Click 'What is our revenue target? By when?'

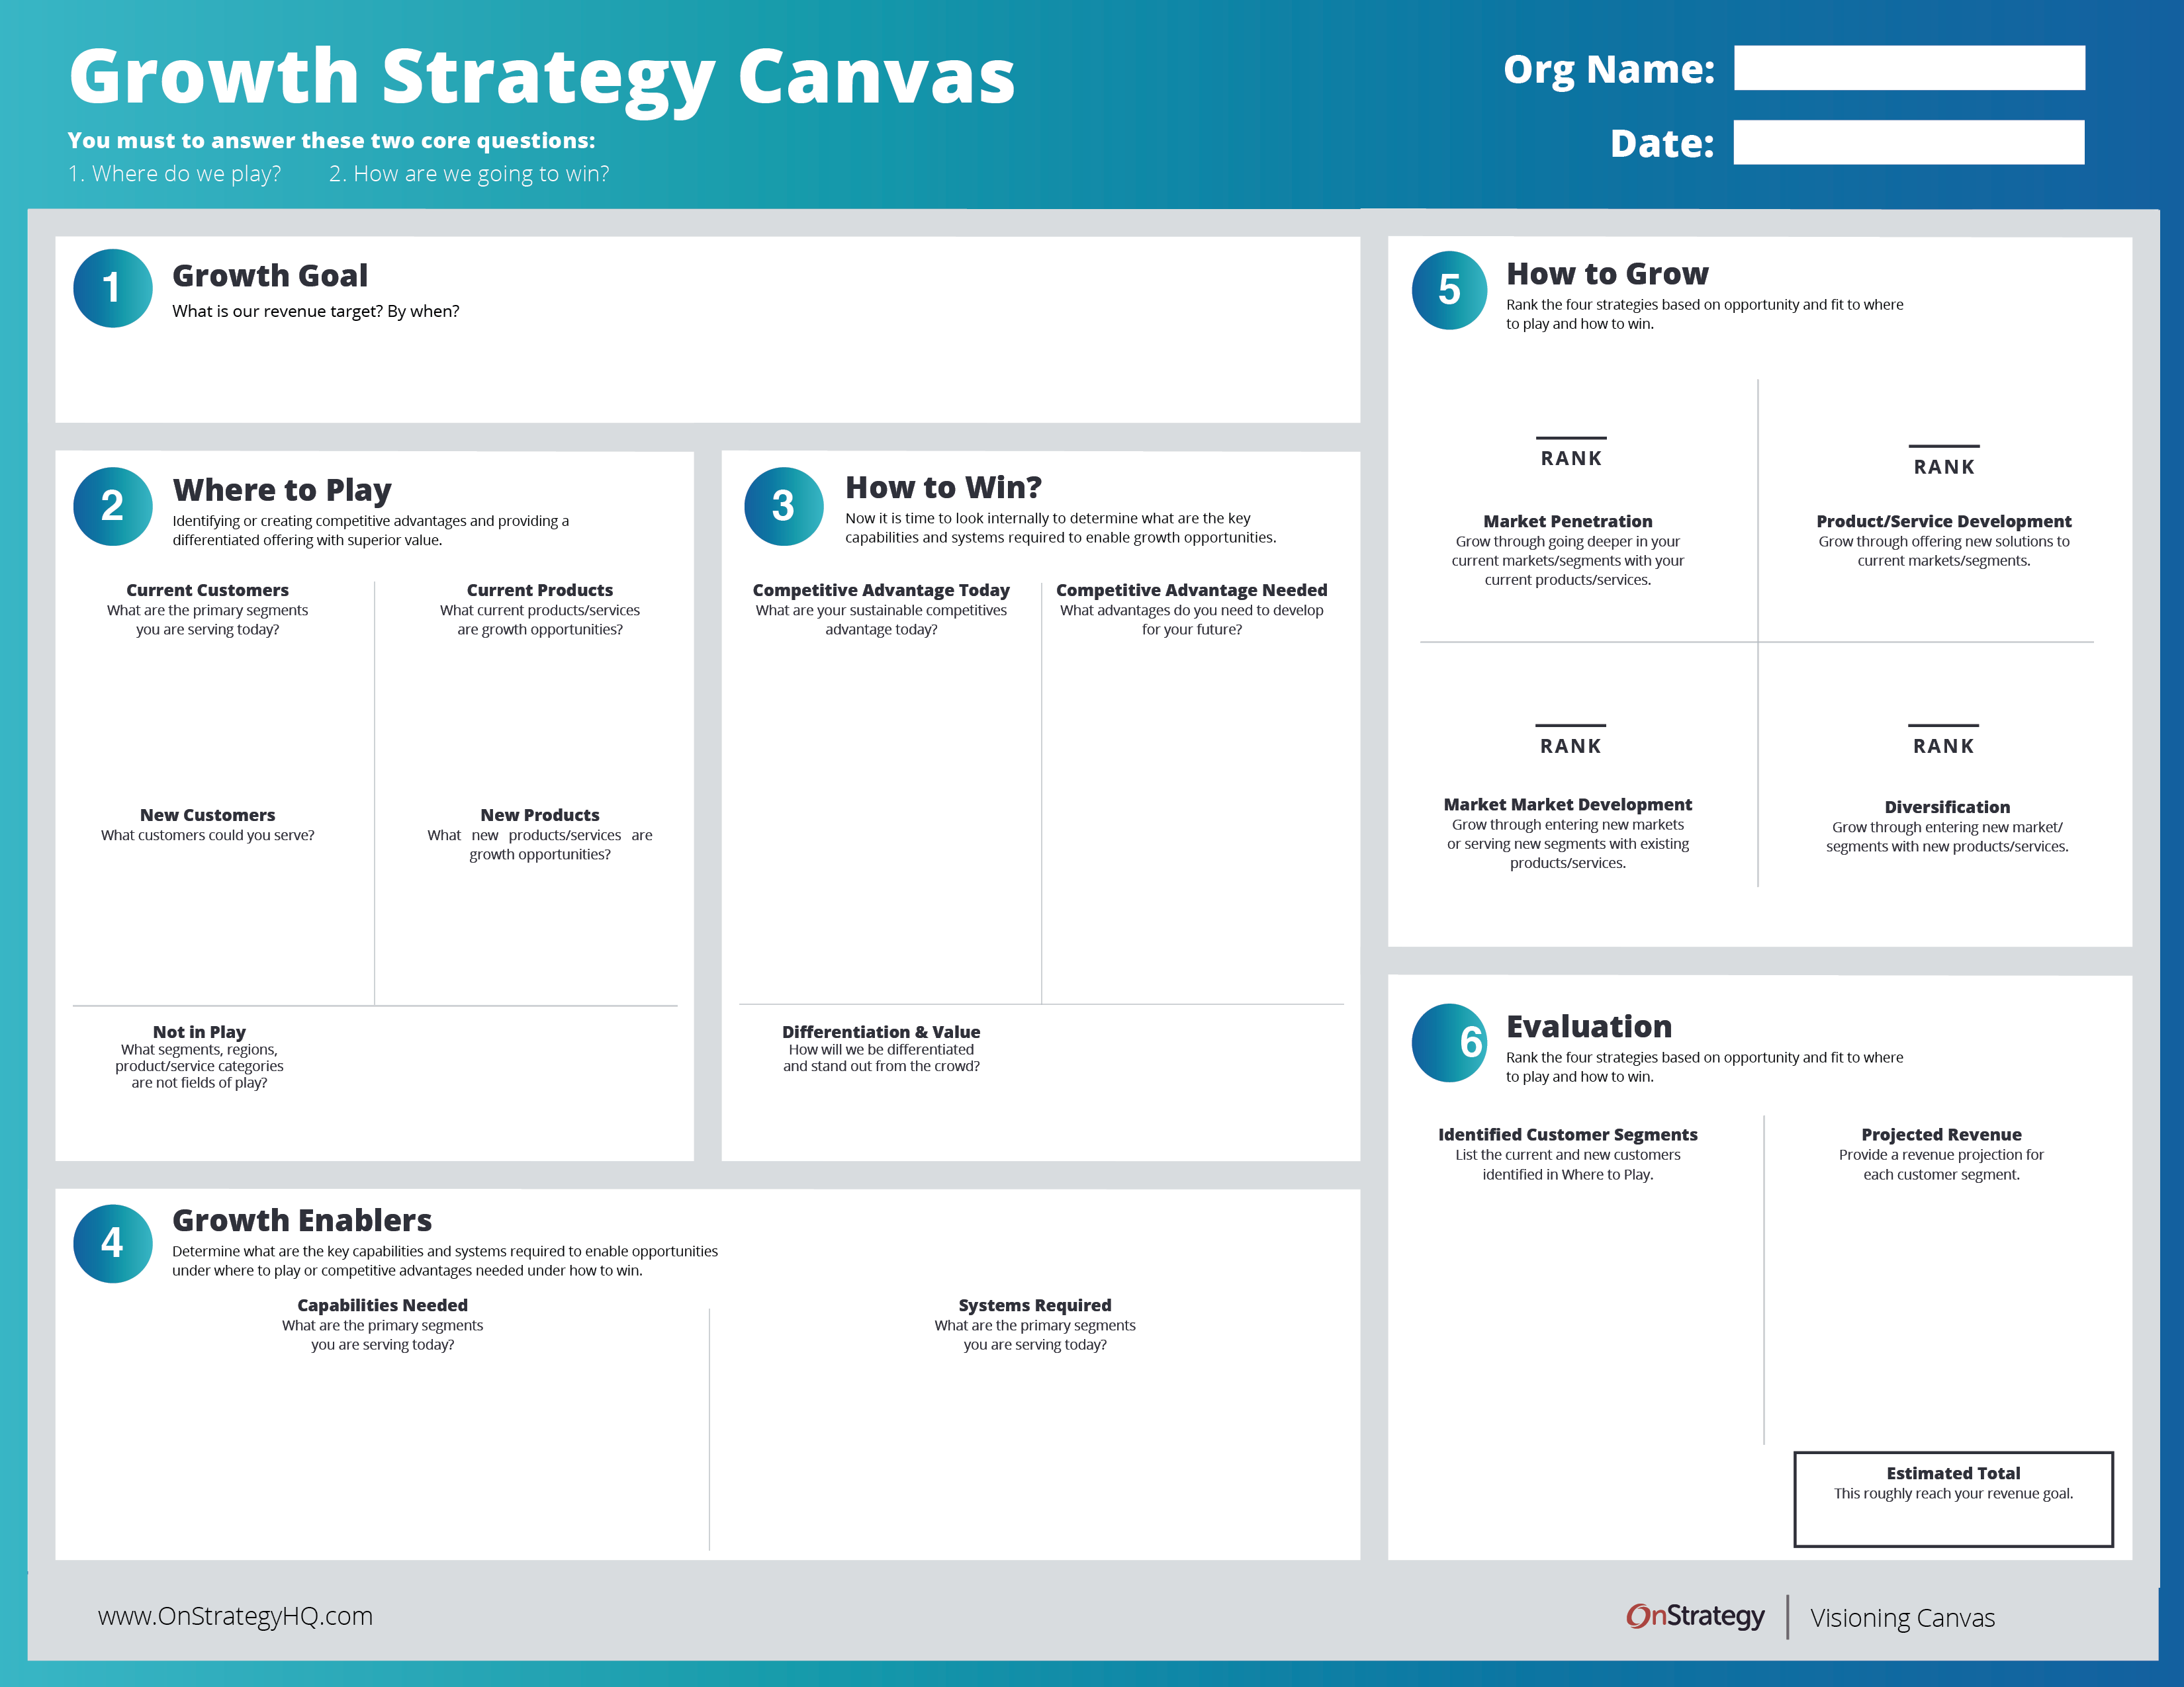tap(316, 311)
